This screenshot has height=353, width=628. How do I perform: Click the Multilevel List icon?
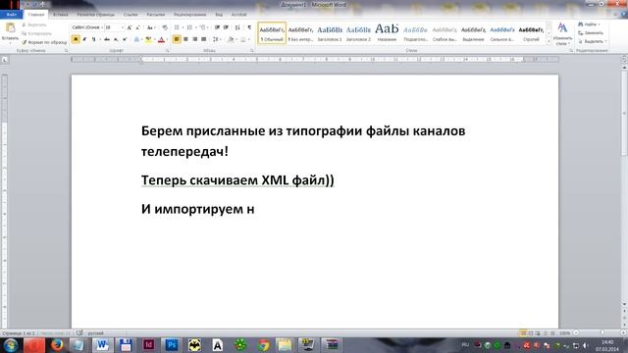click(203, 27)
